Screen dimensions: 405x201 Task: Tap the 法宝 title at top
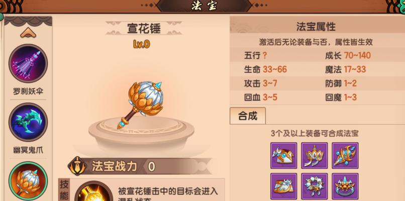pos(204,6)
